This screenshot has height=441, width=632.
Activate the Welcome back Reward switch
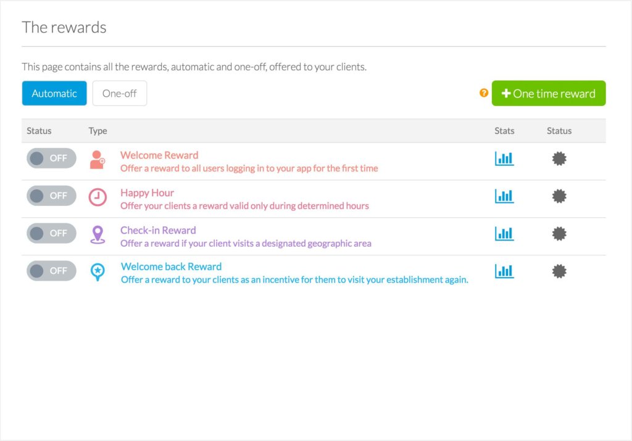[x=51, y=271]
